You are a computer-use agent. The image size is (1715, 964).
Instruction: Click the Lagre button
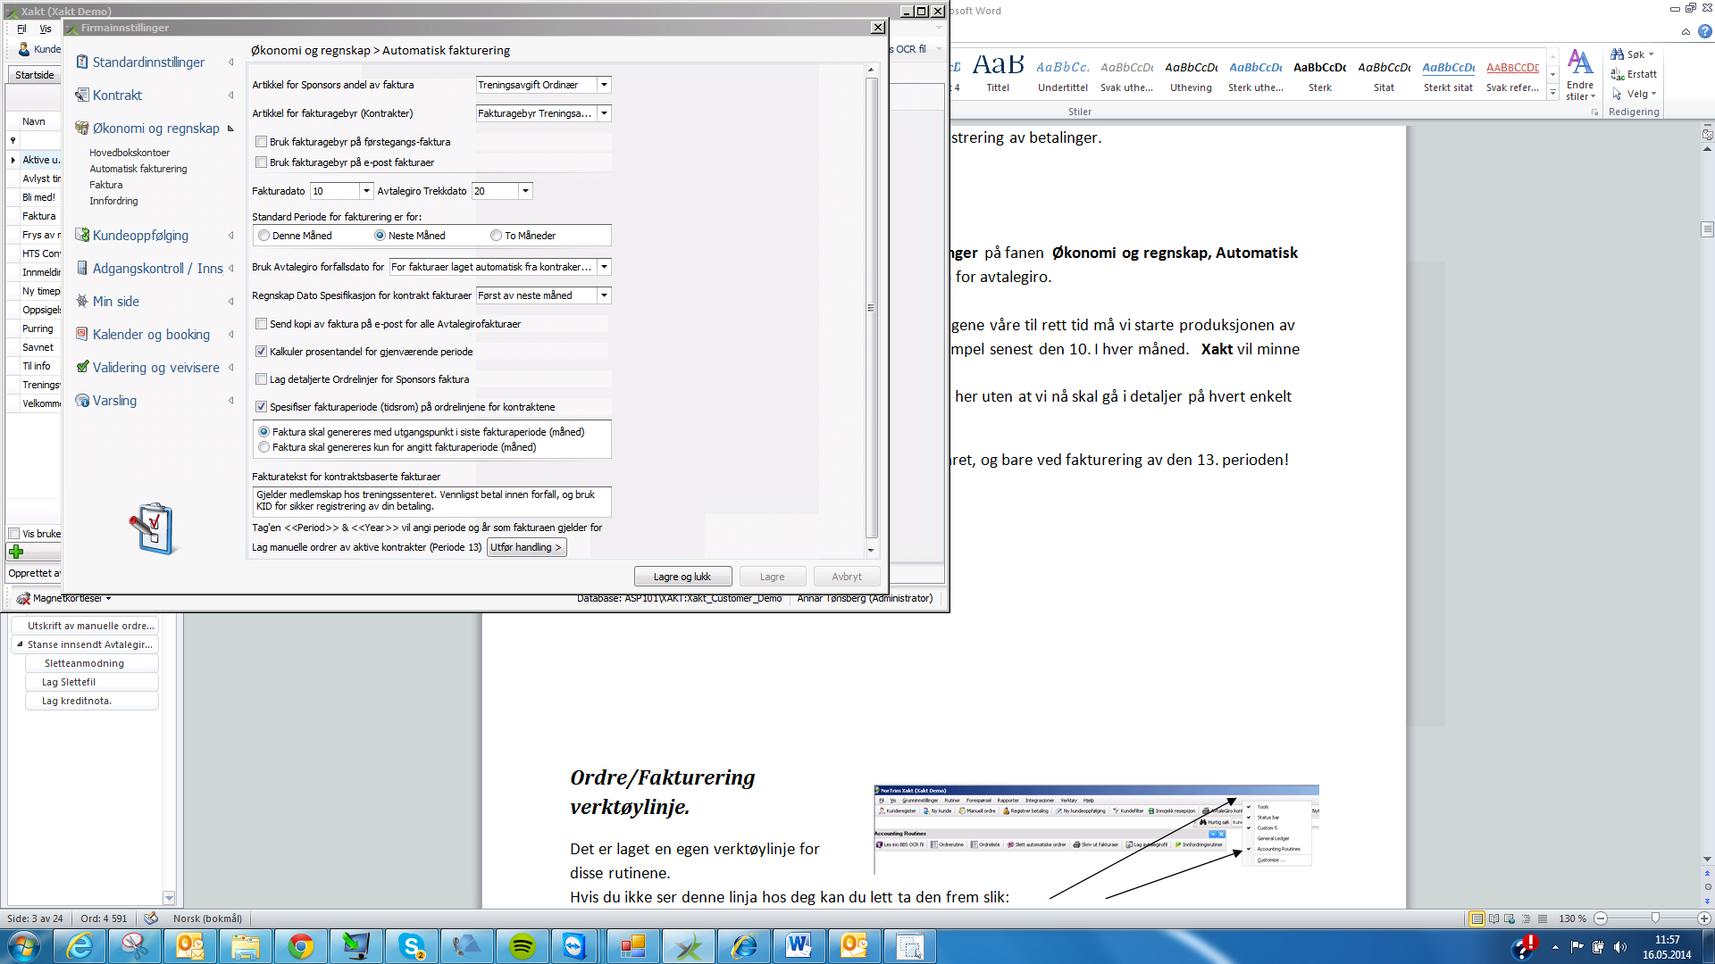[x=772, y=577]
